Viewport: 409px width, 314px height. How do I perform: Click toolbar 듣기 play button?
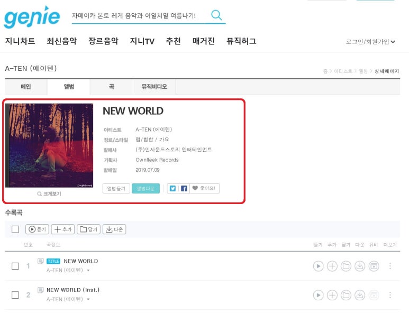37,229
